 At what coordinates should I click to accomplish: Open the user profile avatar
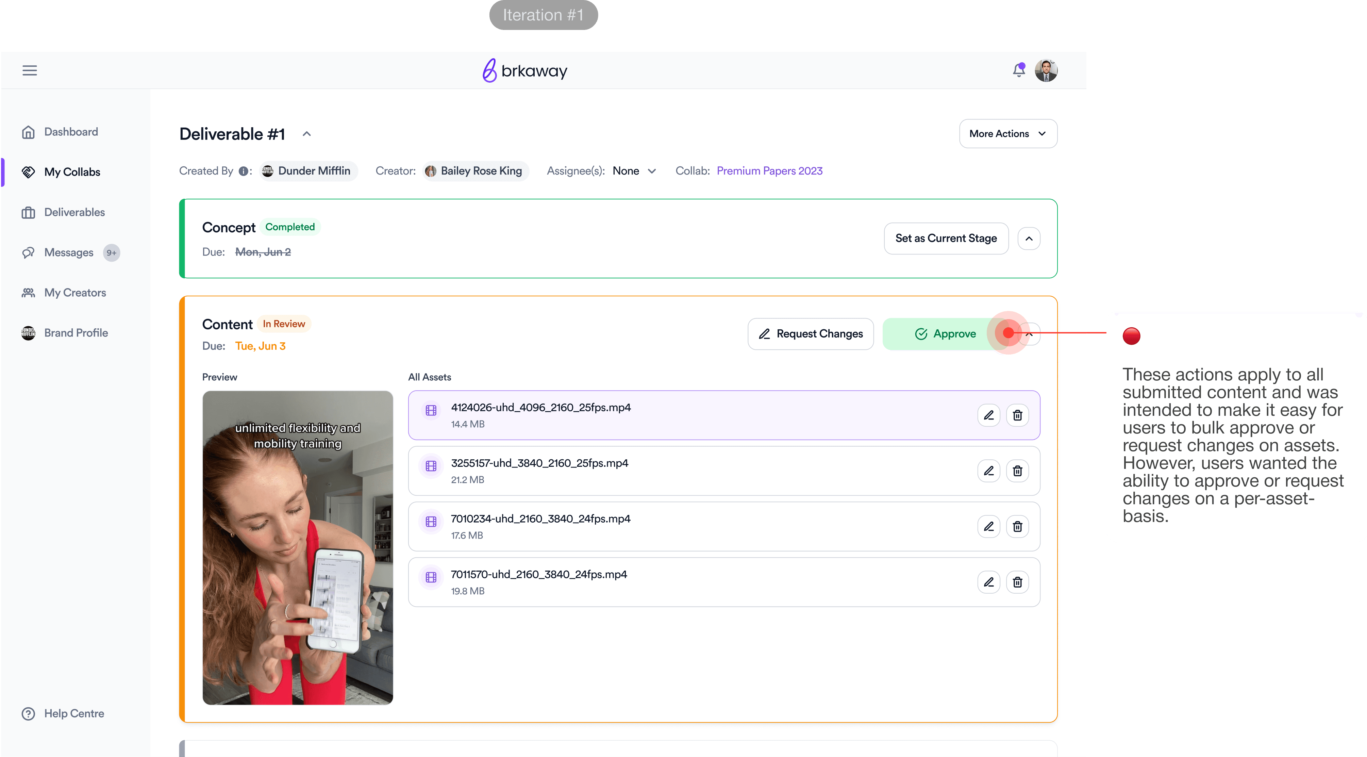pos(1046,70)
